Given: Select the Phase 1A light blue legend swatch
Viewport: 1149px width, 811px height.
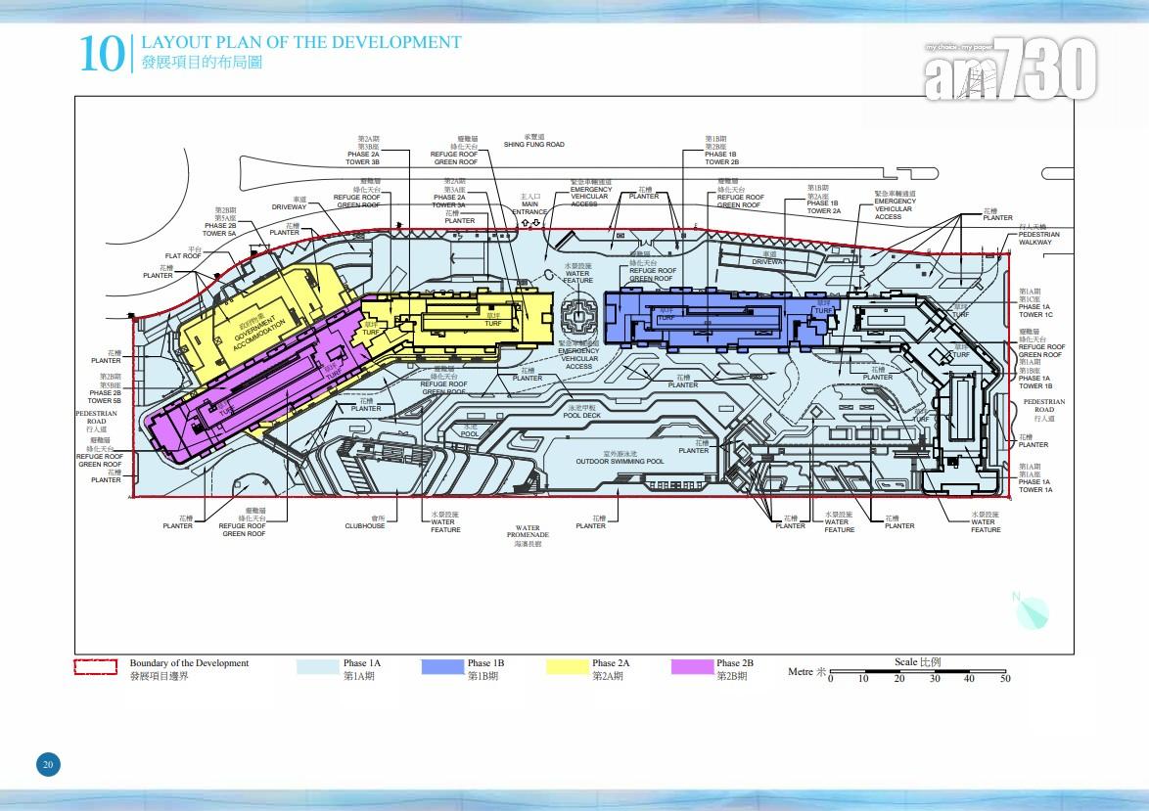Looking at the screenshot, I should click(317, 668).
